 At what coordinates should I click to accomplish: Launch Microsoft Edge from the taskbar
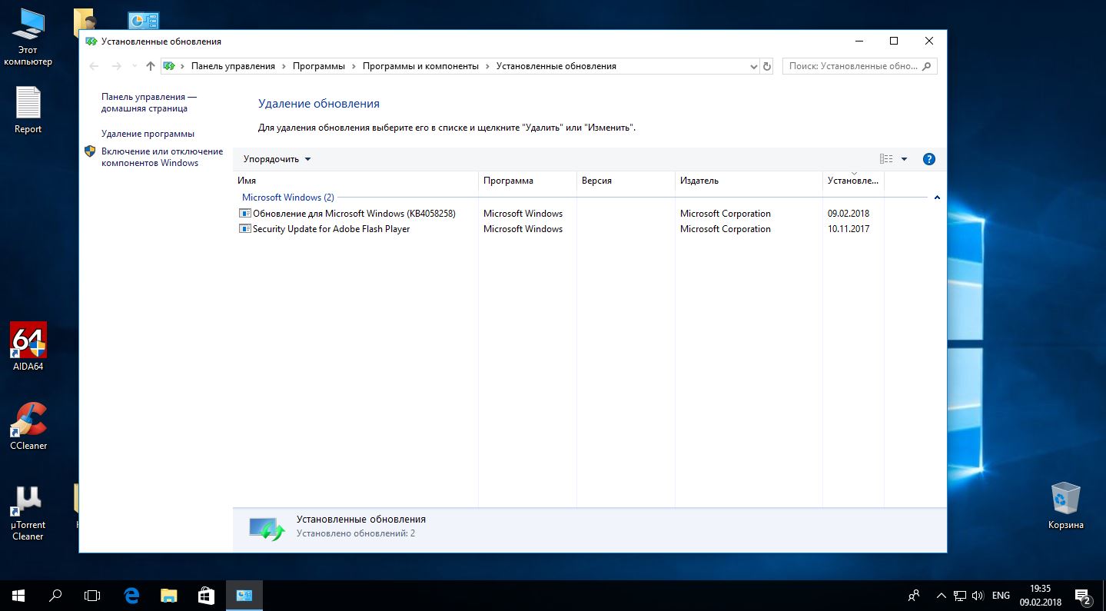point(131,596)
